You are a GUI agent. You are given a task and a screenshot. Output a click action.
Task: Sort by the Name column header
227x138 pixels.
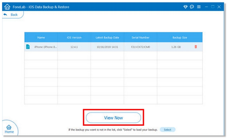(41, 38)
